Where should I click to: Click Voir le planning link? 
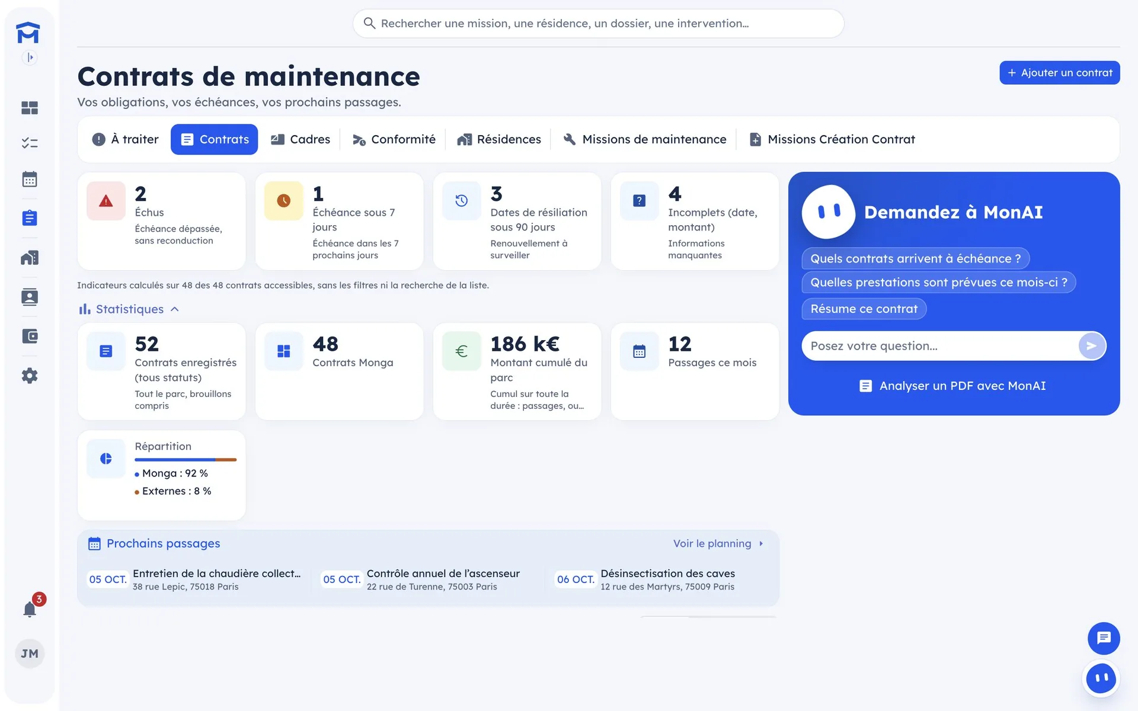(x=718, y=543)
